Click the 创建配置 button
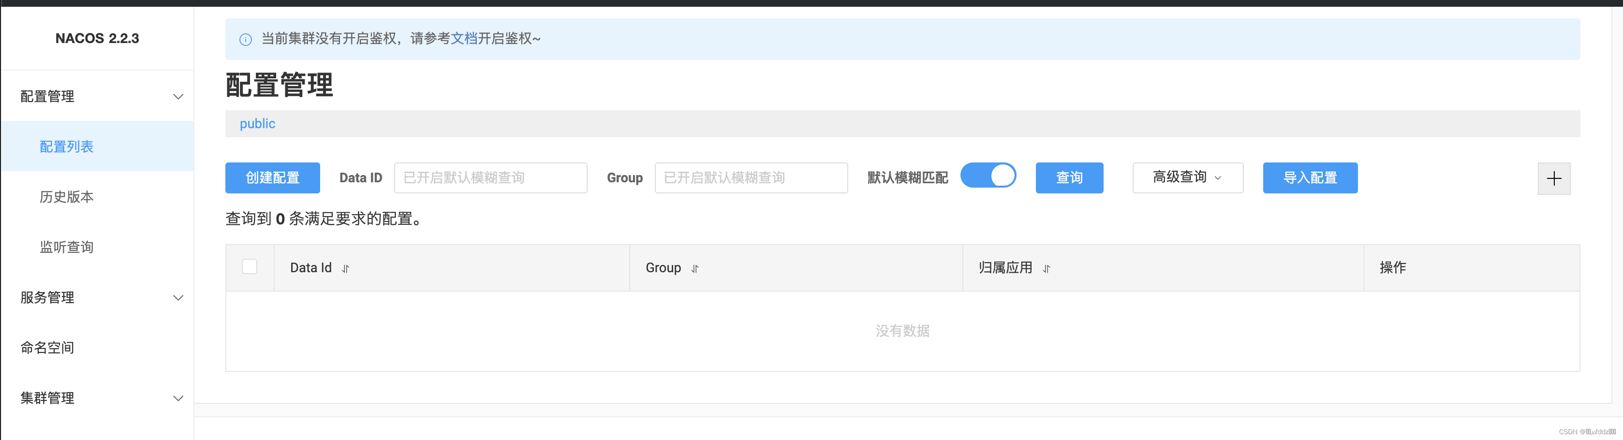This screenshot has height=440, width=1623. [x=272, y=178]
